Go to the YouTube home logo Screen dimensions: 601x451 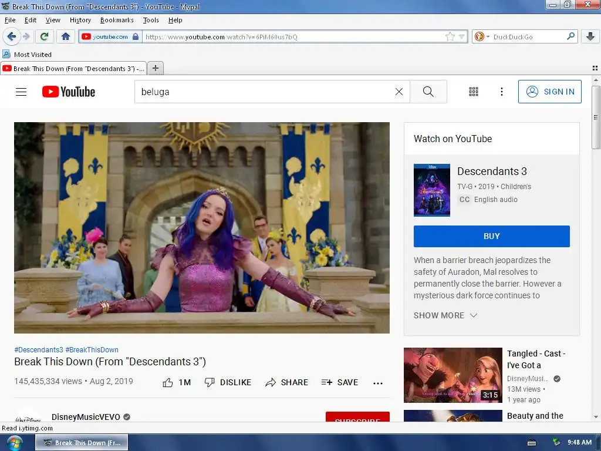(x=69, y=92)
